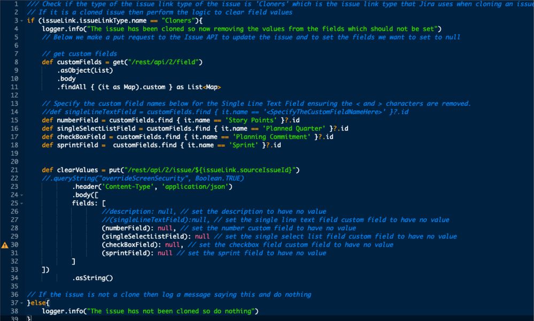
Task: Click the .body property on line 10
Action: coord(66,79)
